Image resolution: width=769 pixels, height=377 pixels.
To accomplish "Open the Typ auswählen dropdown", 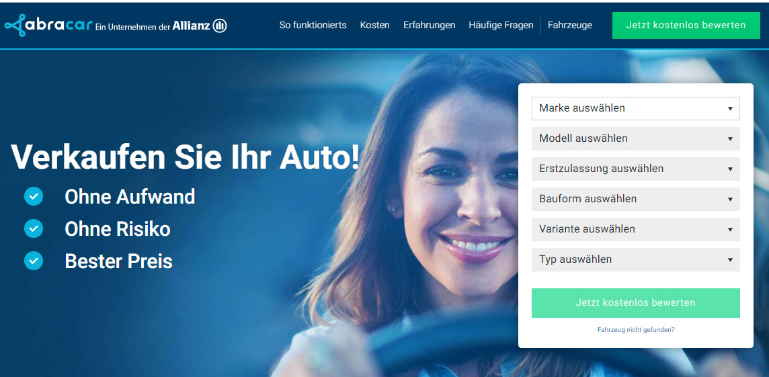I will 636,259.
